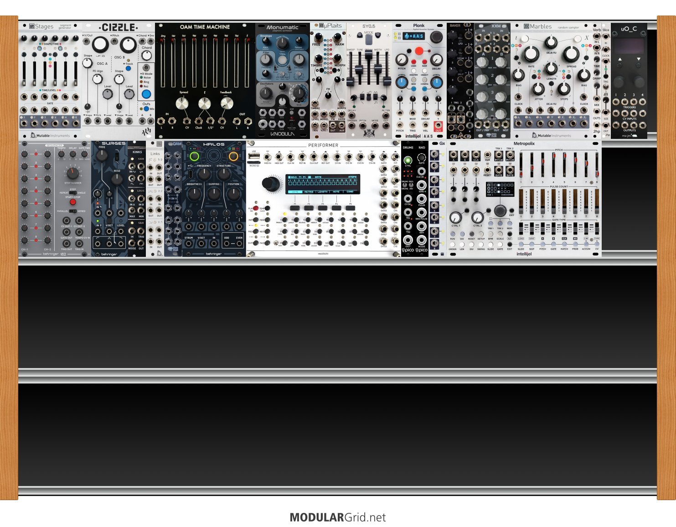This screenshot has height=527, width=676.
Task: Select the Baker module
Action: click(460, 81)
